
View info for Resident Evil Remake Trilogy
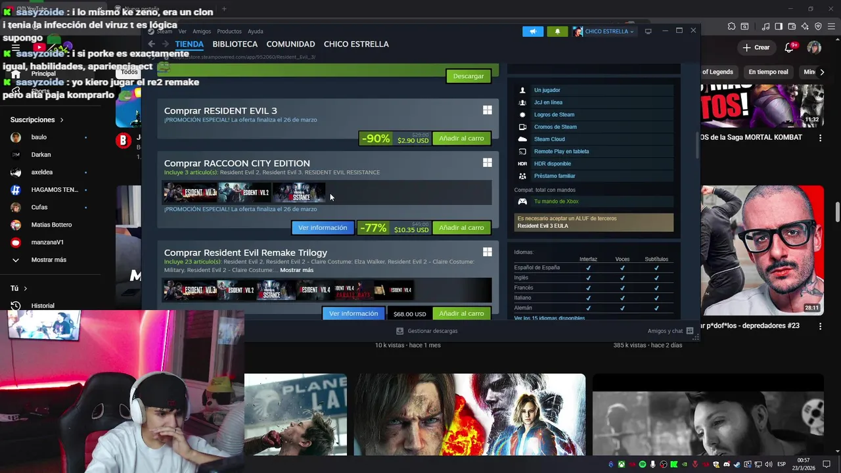[353, 313]
